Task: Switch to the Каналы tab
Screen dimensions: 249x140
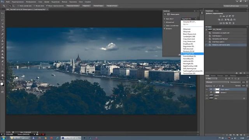Action: [x=213, y=76]
